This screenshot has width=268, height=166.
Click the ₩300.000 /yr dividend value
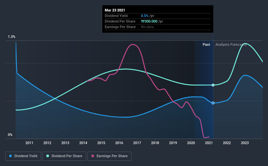[152, 21]
